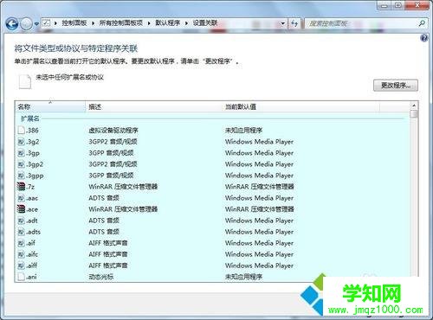The image size is (433, 320).
Task: Click the Forward navigation arrow button
Action: click(x=26, y=23)
